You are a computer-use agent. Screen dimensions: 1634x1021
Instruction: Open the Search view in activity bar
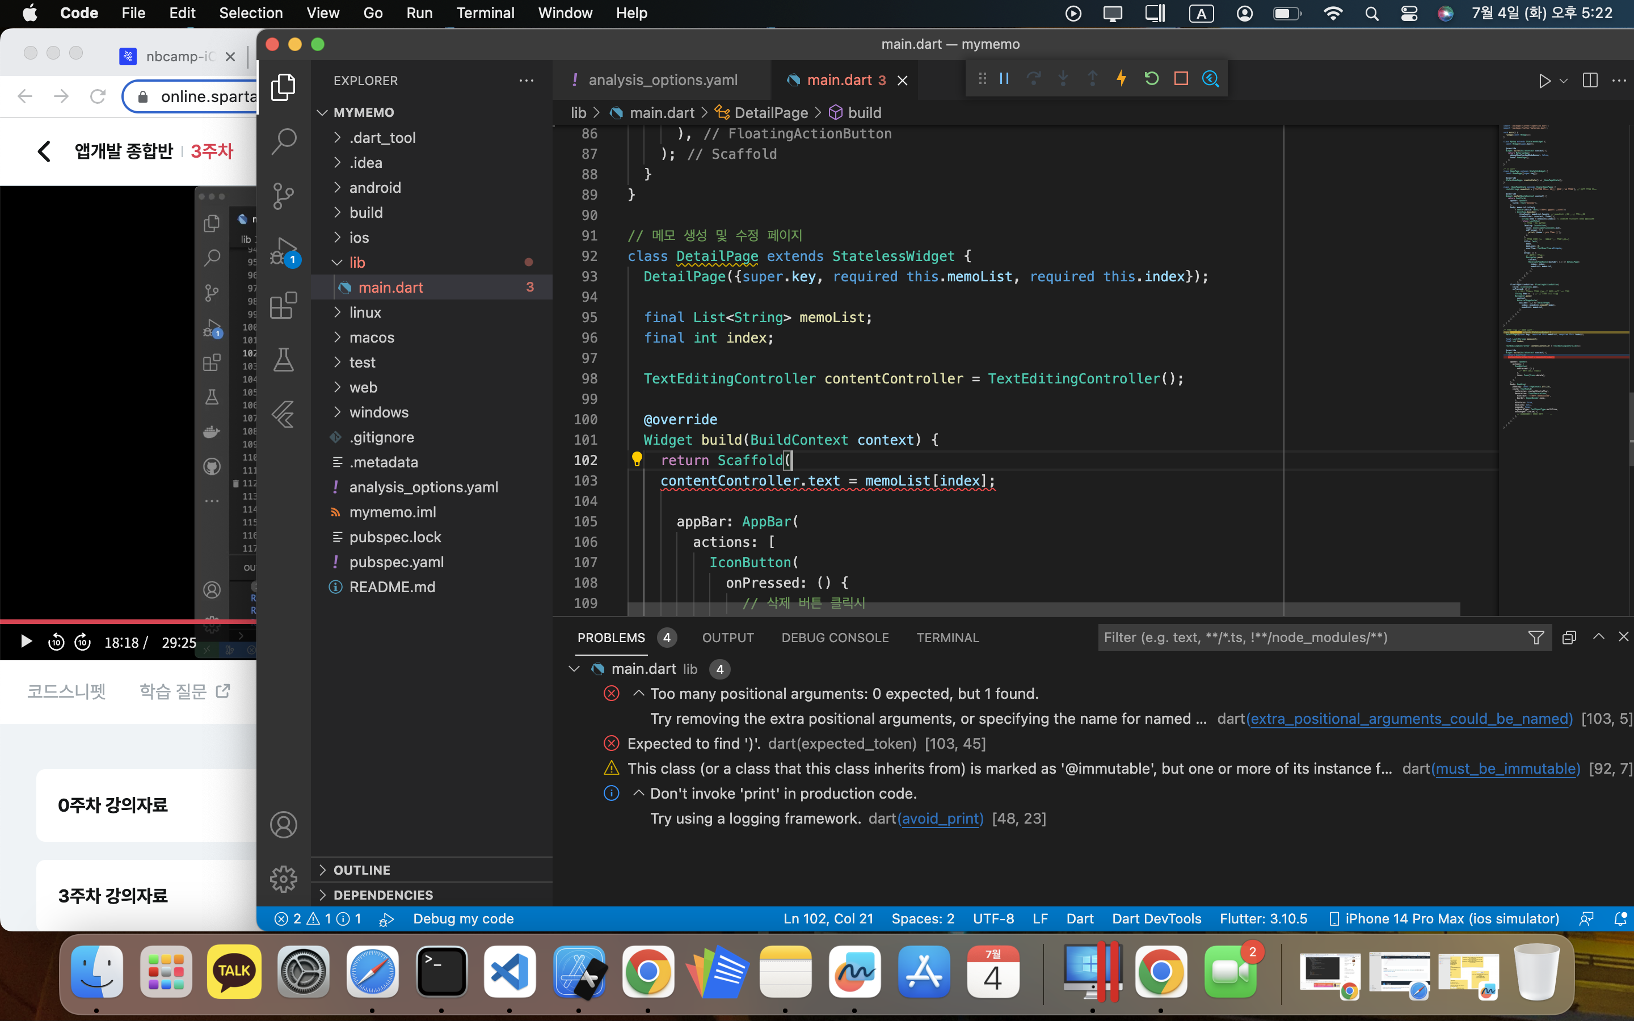[284, 141]
